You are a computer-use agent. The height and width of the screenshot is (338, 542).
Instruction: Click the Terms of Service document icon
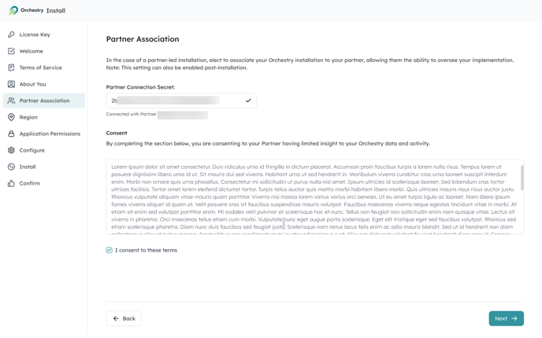(11, 68)
